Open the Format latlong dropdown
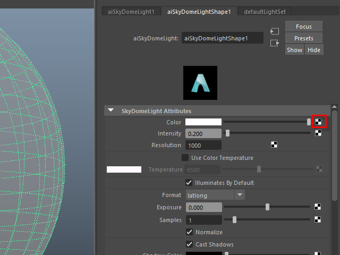This screenshot has width=340, height=255. tap(215, 195)
